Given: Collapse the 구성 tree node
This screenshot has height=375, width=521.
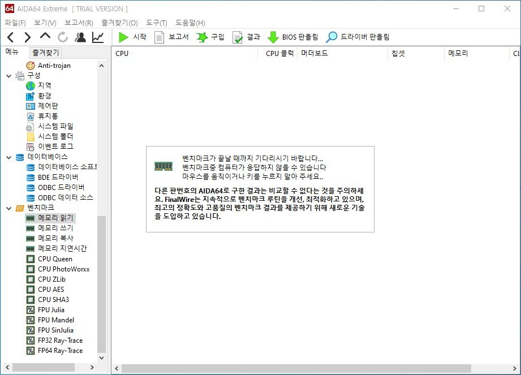Looking at the screenshot, I should tap(9, 76).
